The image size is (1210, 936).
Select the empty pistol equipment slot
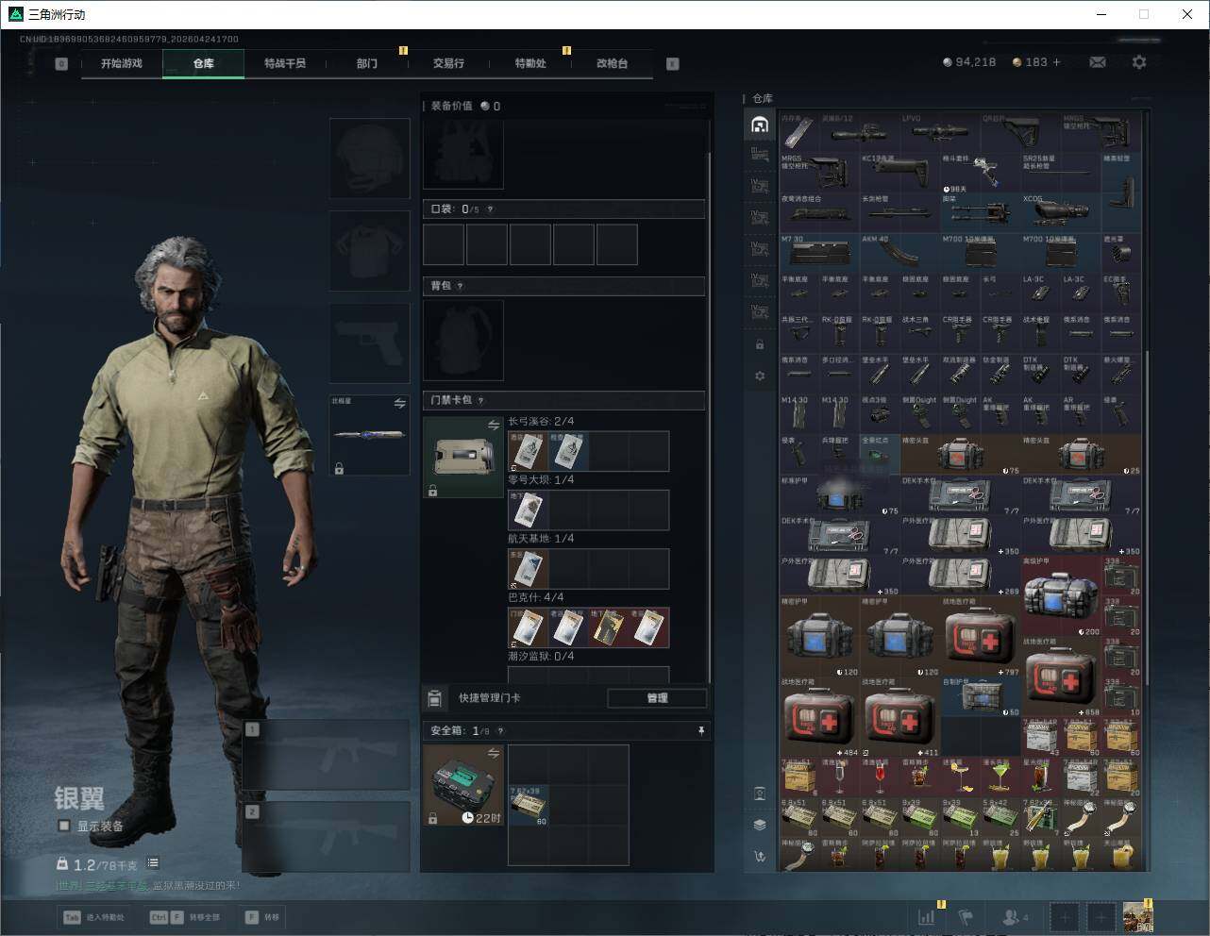coord(369,343)
